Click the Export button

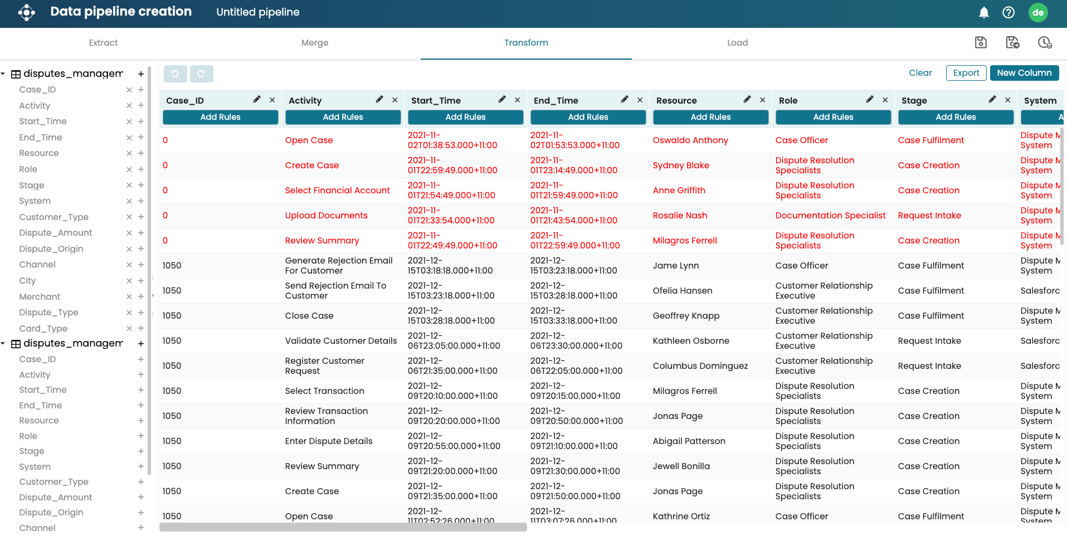click(x=966, y=73)
